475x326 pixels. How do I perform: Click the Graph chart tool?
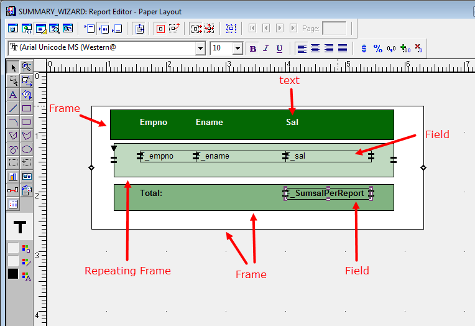pos(13,177)
